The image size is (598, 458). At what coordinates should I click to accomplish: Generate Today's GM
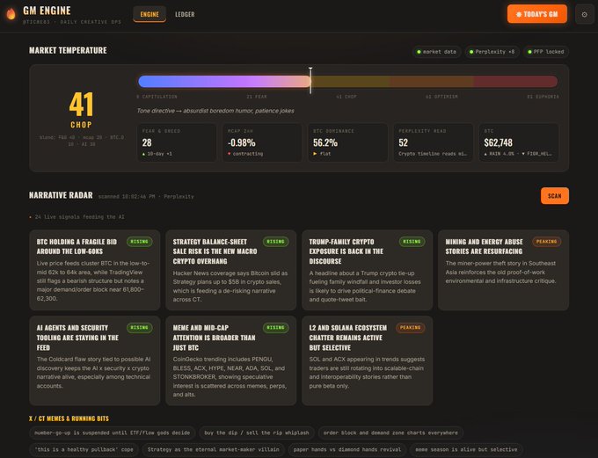pos(537,14)
